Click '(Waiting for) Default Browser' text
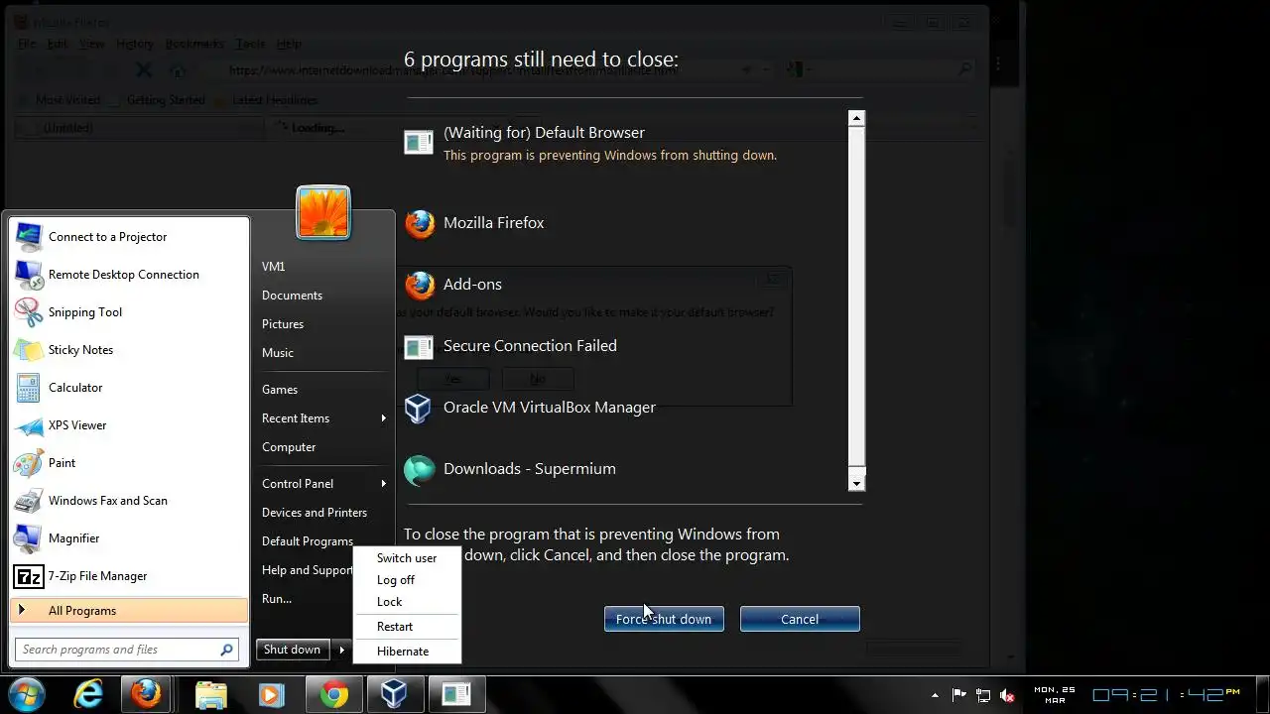The image size is (1270, 714). [544, 133]
